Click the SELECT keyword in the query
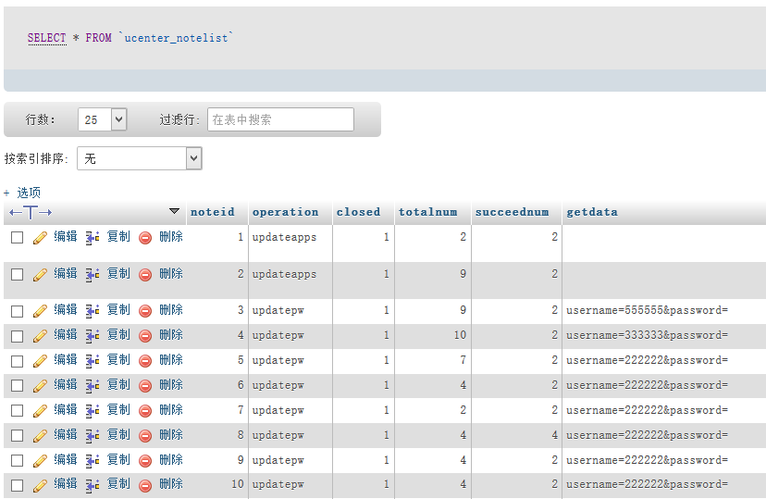 [46, 38]
